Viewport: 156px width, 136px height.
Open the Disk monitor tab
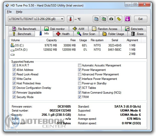(x=55, y=29)
